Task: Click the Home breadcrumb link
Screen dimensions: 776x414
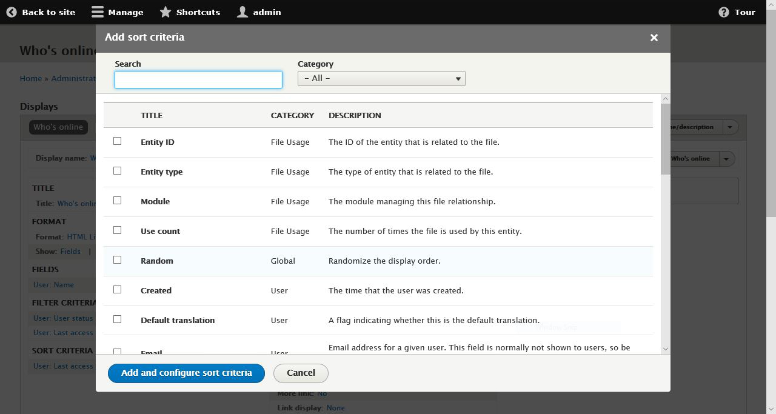Action: (30, 78)
